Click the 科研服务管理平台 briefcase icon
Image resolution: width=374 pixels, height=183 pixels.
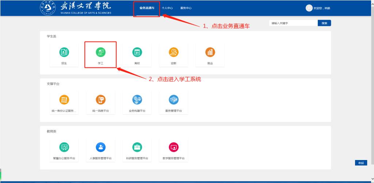coord(137,147)
